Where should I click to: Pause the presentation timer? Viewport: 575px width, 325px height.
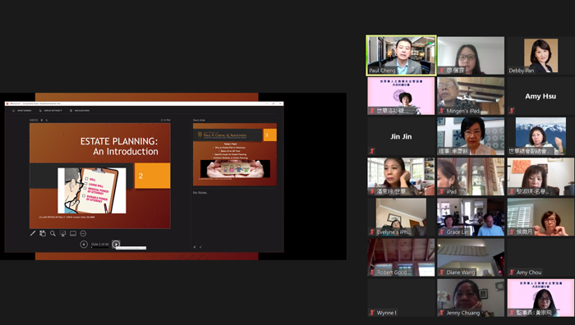point(42,120)
